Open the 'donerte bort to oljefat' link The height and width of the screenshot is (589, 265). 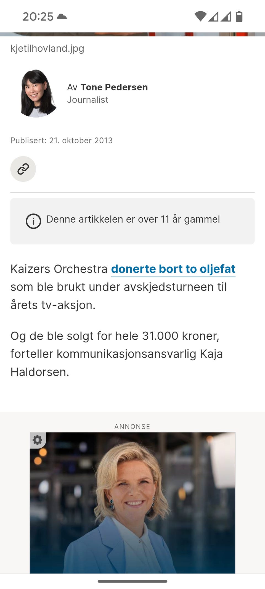tap(173, 269)
